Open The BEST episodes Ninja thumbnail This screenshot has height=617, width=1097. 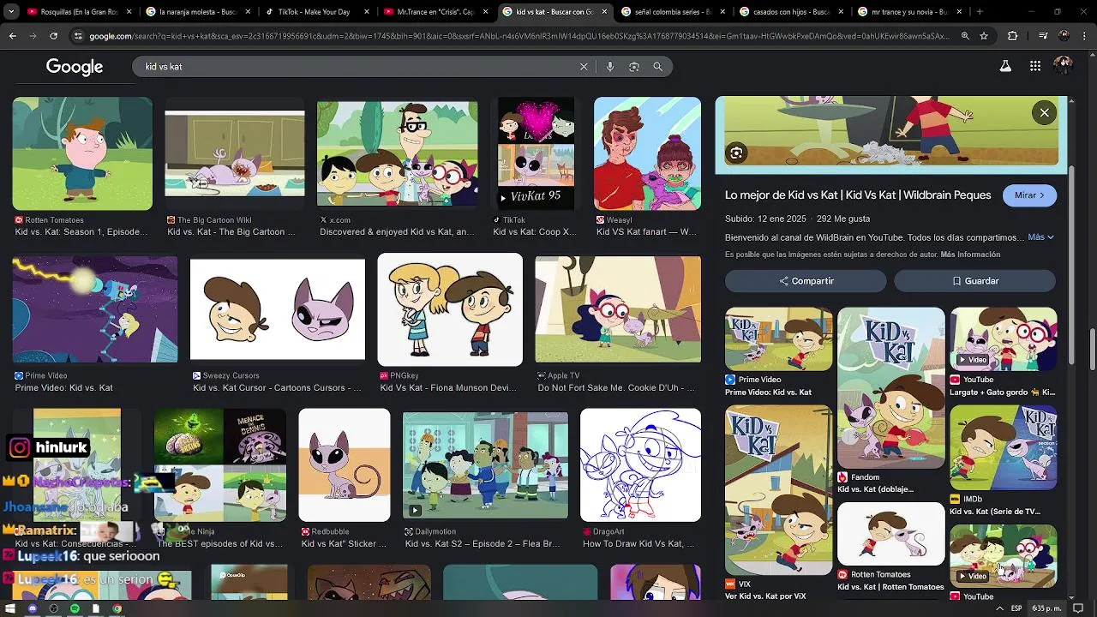tap(220, 465)
